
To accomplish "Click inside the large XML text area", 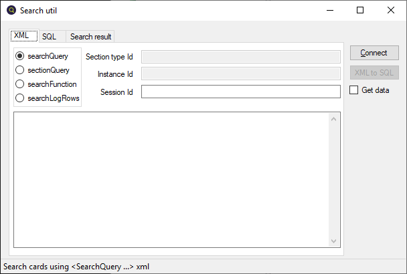I will (x=171, y=178).
